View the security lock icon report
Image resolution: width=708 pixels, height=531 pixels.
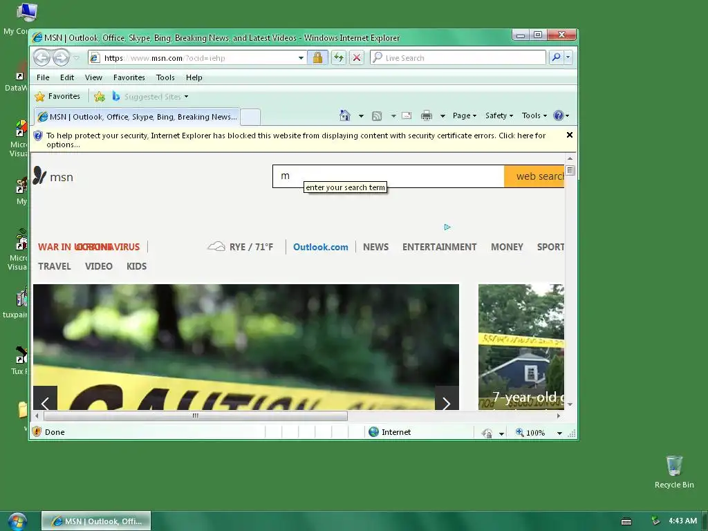(x=317, y=58)
